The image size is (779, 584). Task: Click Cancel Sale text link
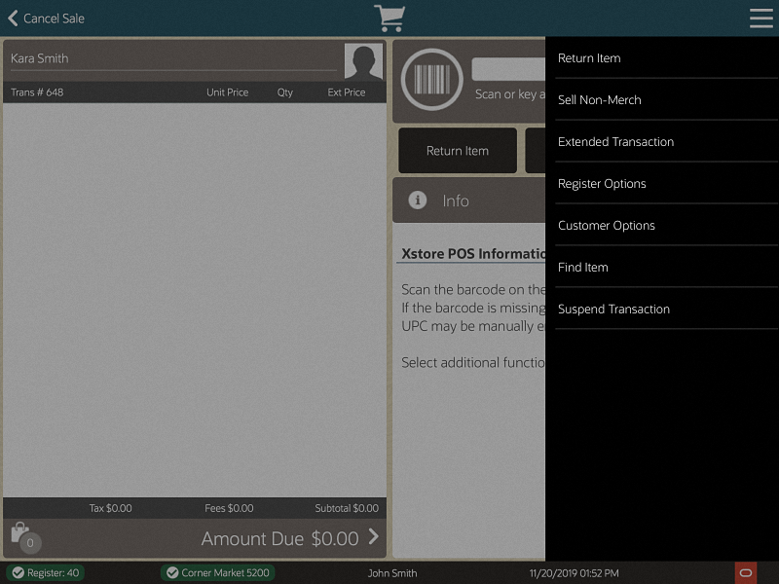click(54, 18)
